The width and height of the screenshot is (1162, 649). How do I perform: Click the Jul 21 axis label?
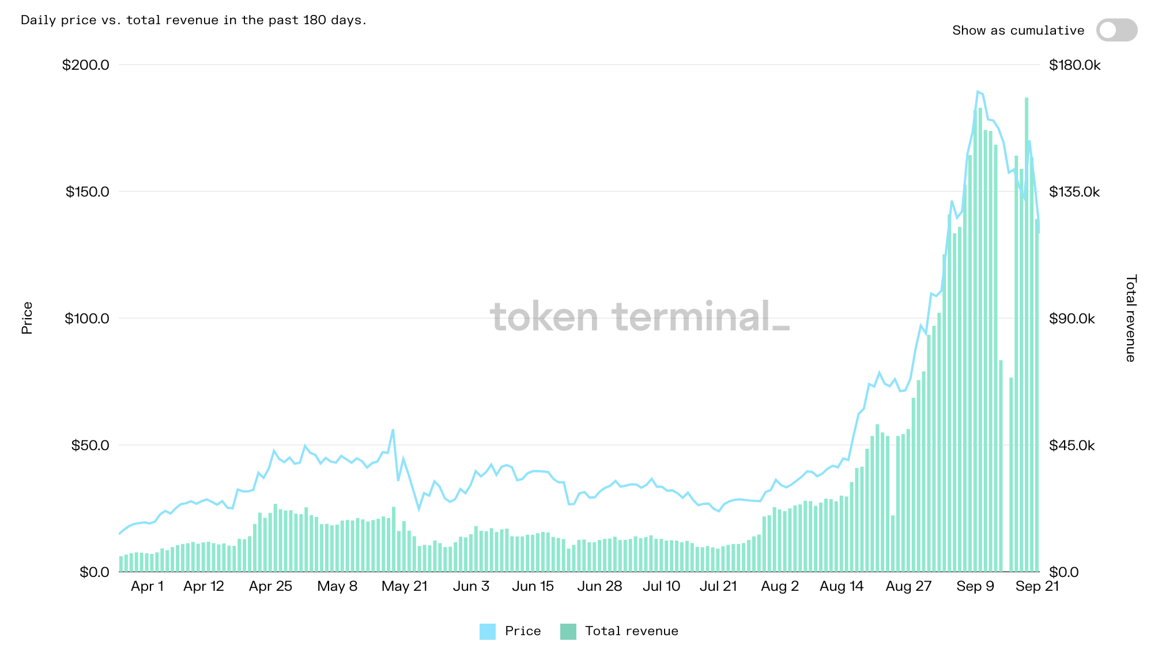(718, 586)
